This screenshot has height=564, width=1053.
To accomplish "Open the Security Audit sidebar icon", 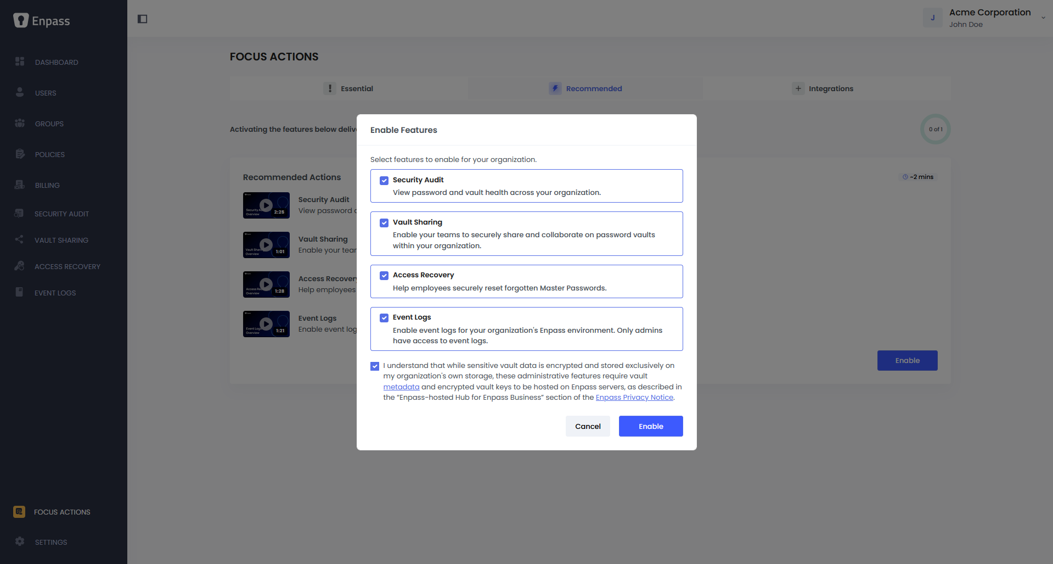I will (19, 213).
